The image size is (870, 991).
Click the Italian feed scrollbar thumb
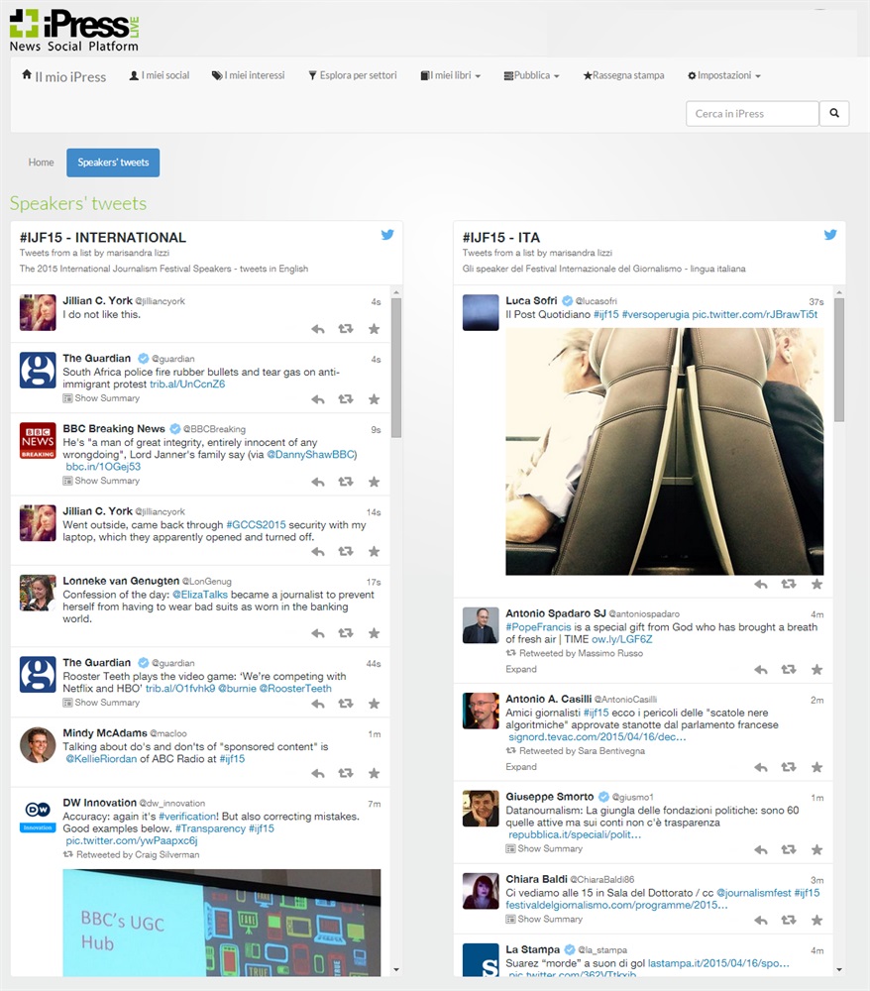[x=839, y=361]
